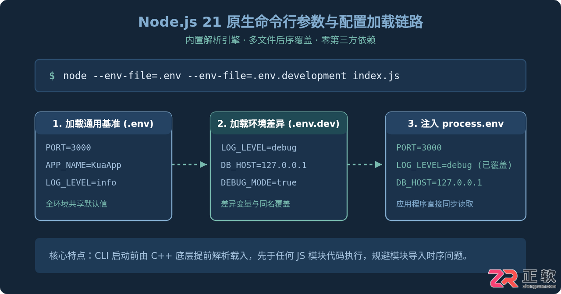The image size is (561, 294).
Task: Click the command line starting "node --env-file=.env"
Action: 231,76
